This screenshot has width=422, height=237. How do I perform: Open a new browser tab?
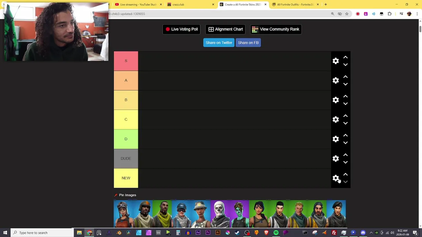tap(325, 5)
